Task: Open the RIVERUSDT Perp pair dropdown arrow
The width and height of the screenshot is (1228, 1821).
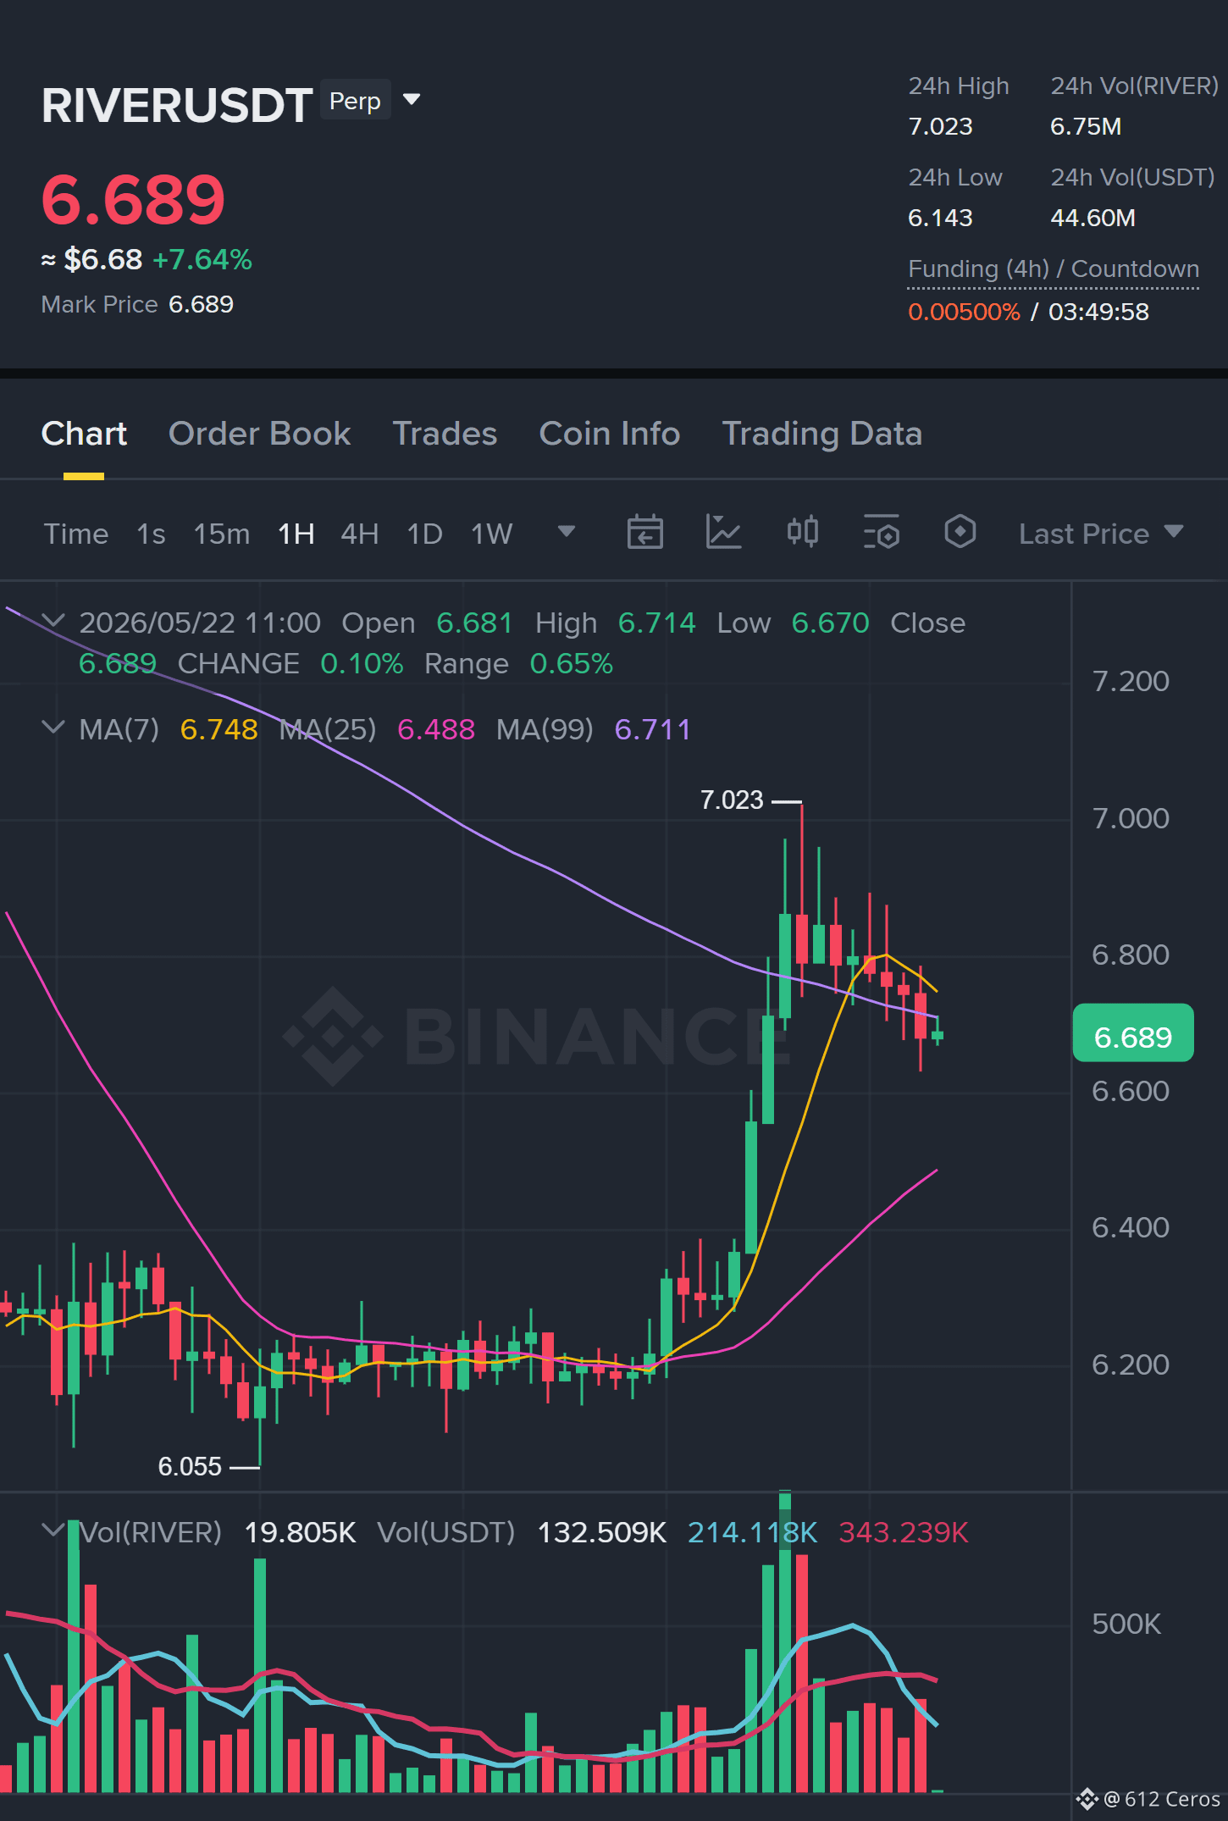Action: (x=412, y=100)
